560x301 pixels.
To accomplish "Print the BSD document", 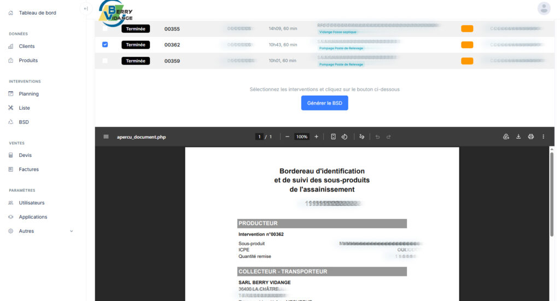I will [530, 137].
